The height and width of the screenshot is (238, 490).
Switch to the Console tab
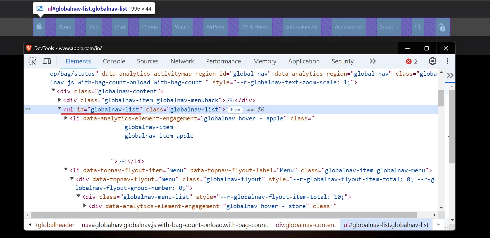[114, 61]
